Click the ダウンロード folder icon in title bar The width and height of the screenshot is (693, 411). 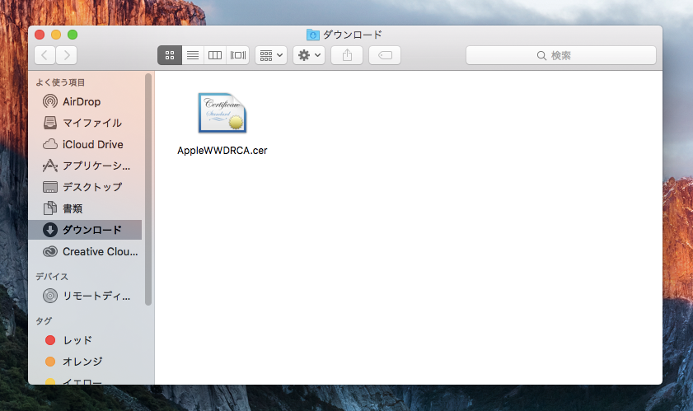click(313, 35)
